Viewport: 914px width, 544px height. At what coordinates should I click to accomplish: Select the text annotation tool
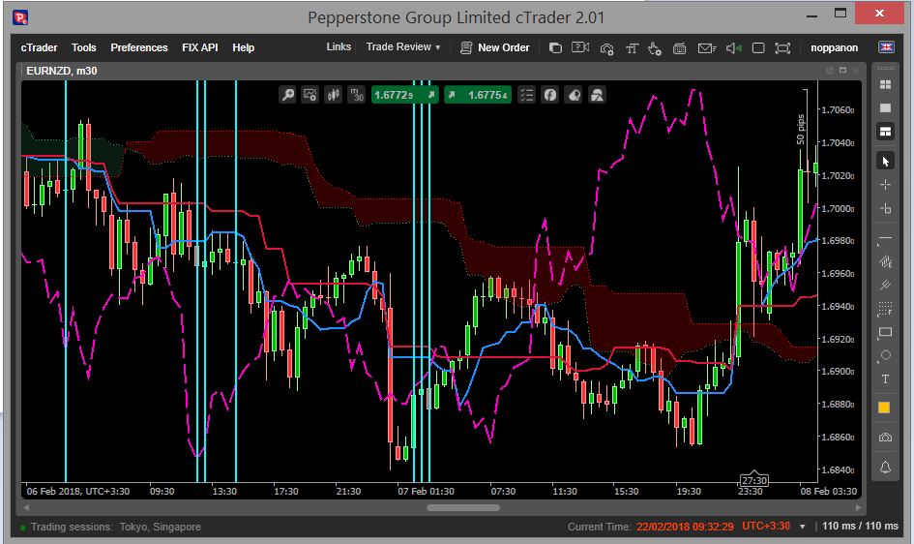(885, 379)
